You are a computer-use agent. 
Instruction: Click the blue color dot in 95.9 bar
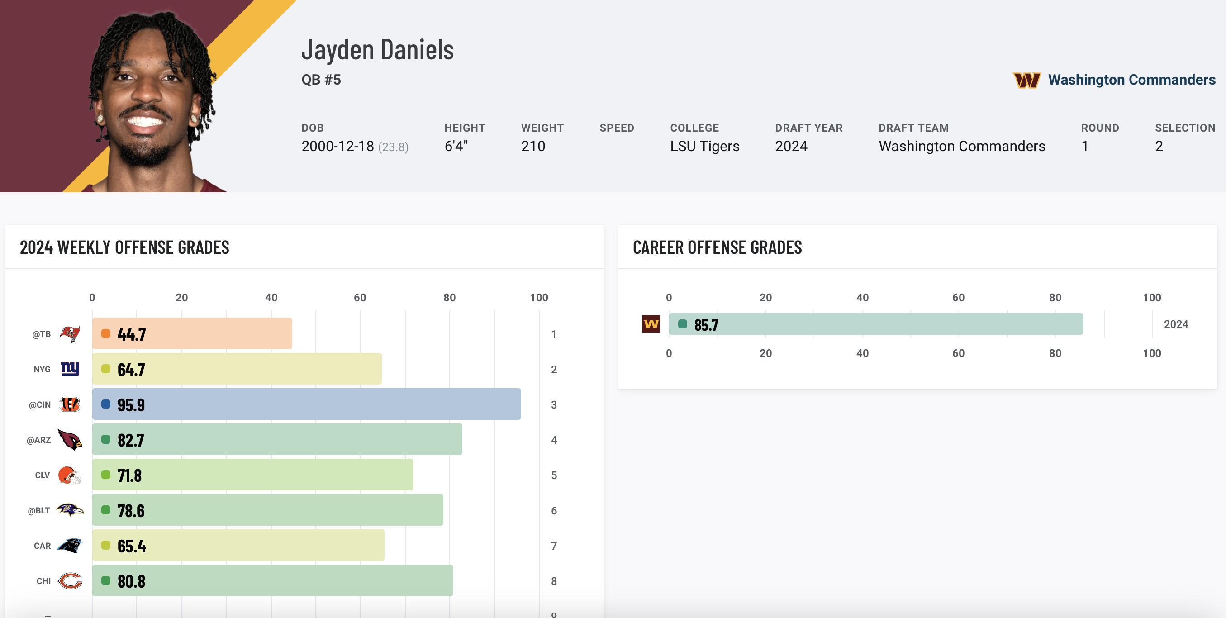(106, 404)
